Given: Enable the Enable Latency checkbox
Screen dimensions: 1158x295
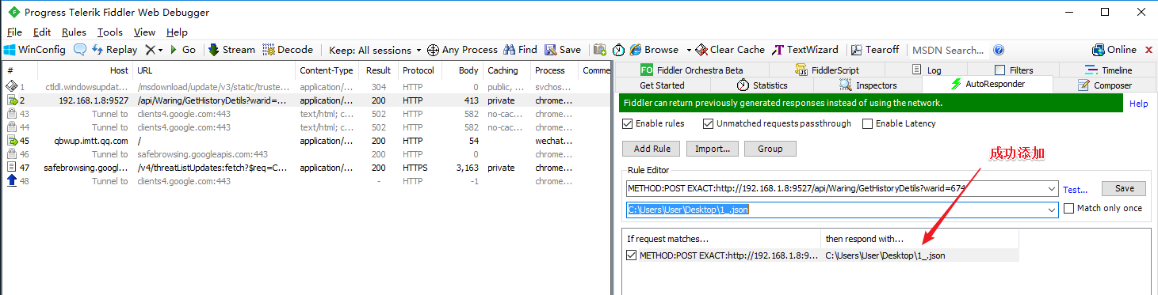Looking at the screenshot, I should click(867, 123).
